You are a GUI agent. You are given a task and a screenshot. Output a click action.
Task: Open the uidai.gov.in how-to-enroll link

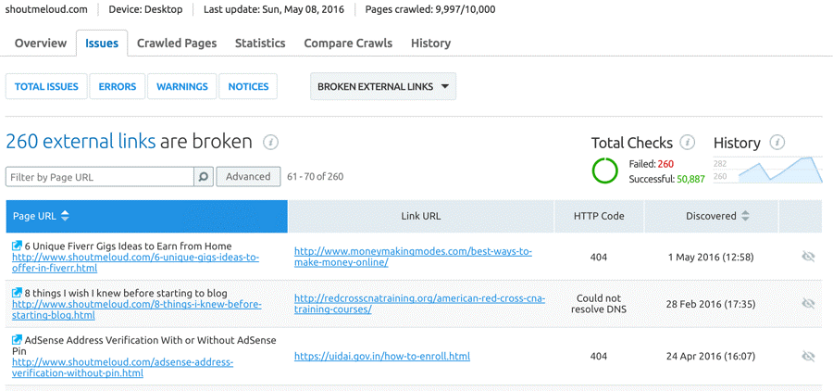pyautogui.click(x=382, y=356)
